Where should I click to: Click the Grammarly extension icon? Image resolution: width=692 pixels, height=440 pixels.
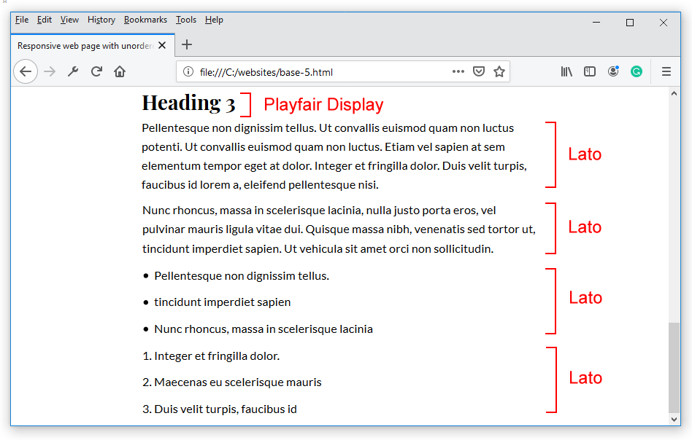[x=637, y=71]
